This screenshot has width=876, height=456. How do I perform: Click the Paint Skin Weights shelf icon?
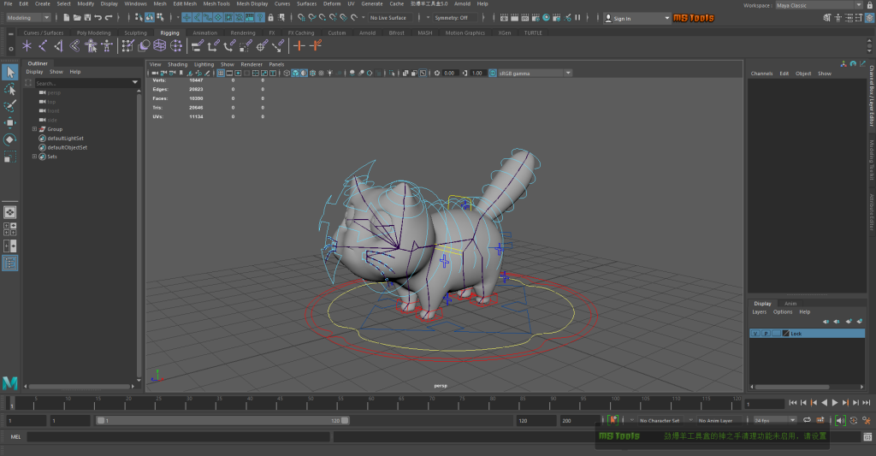coord(128,46)
